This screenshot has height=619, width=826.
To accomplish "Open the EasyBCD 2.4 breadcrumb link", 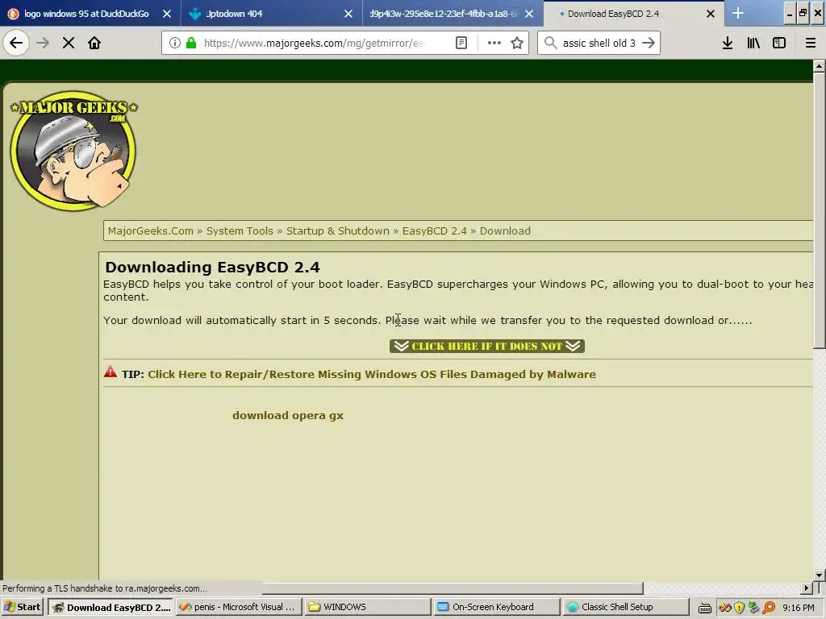I will (x=435, y=231).
